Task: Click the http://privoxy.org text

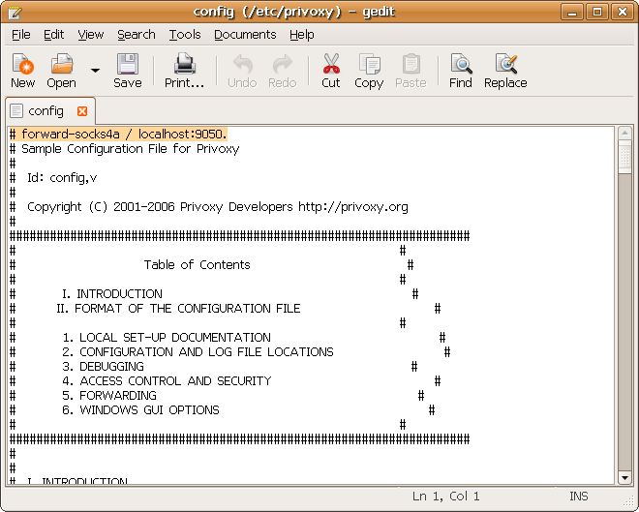Action: tap(353, 207)
